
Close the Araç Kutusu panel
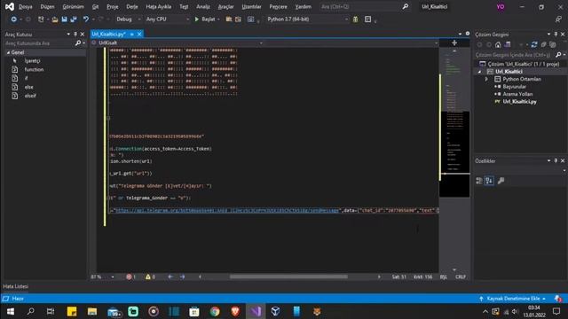tap(83, 34)
